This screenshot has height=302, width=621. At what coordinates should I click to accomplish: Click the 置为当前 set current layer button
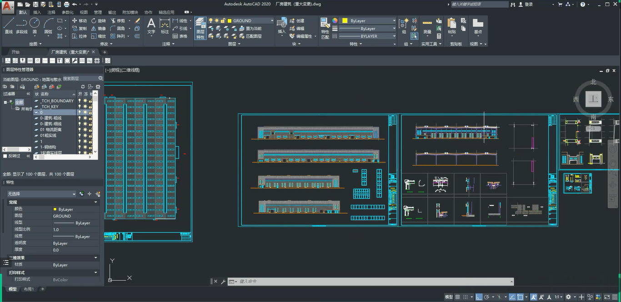pyautogui.click(x=250, y=29)
